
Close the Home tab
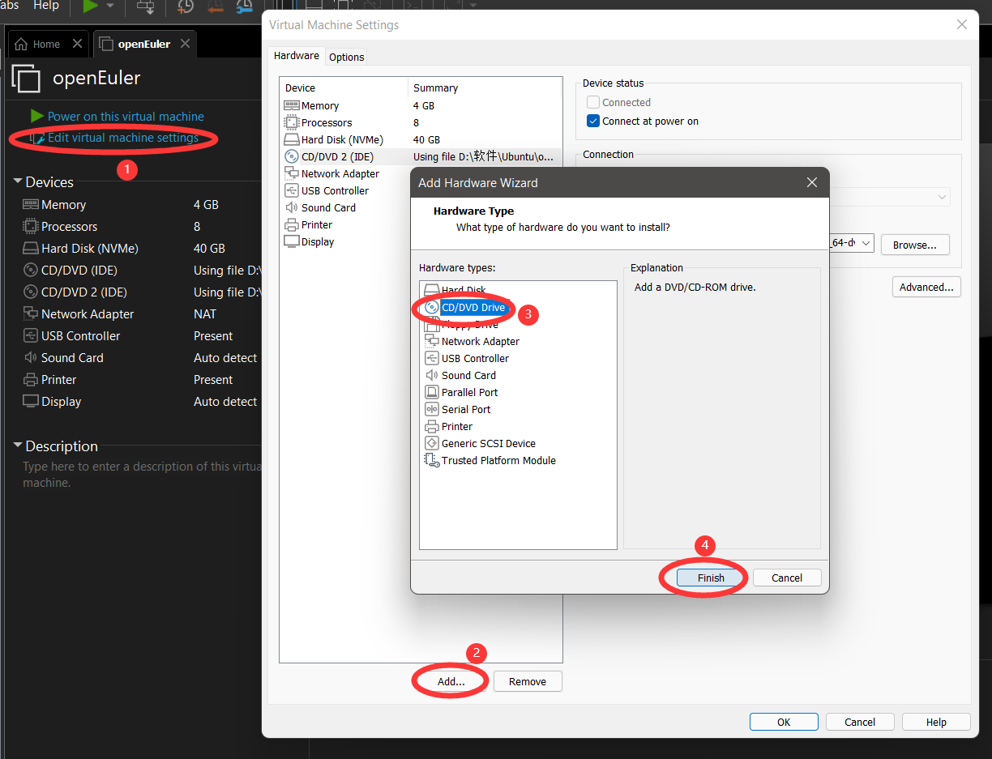click(77, 44)
